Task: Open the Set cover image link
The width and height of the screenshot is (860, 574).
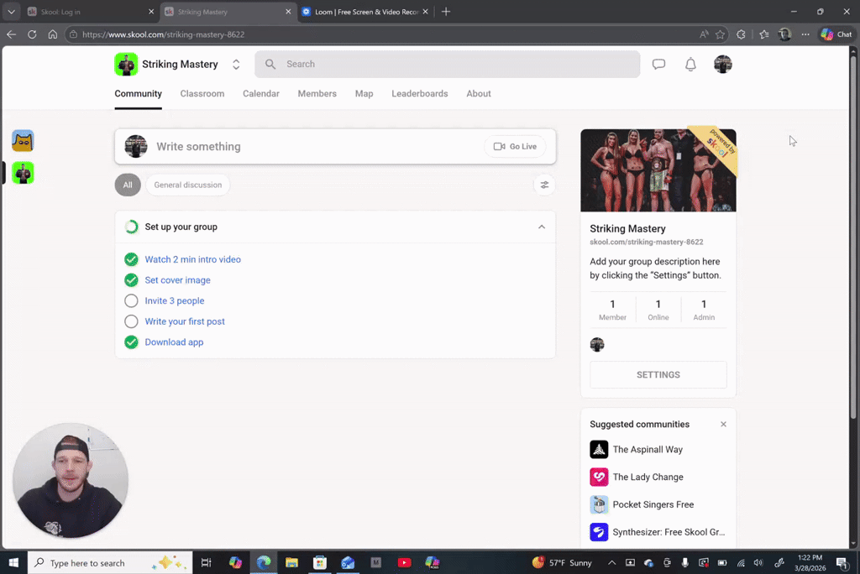Action: pyautogui.click(x=177, y=280)
